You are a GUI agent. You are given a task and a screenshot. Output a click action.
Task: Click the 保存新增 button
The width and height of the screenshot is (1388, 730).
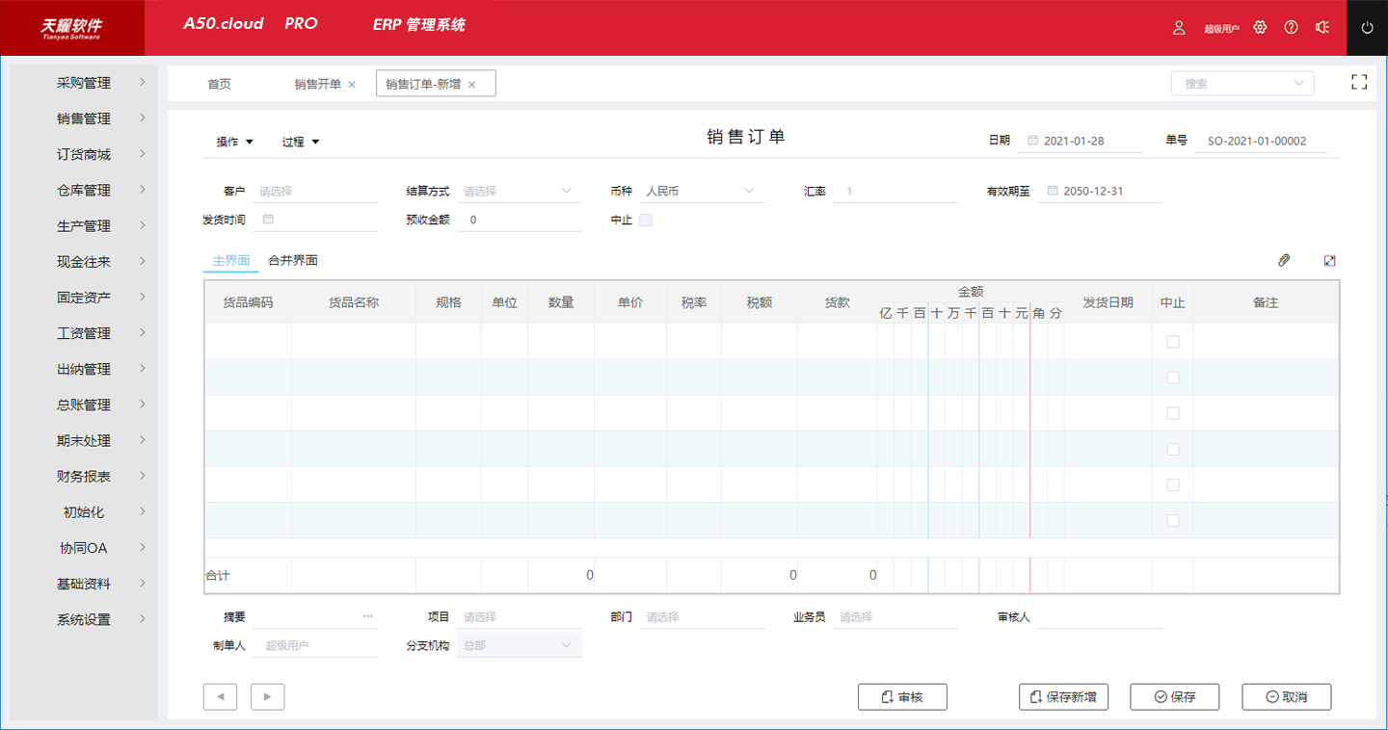click(1063, 696)
